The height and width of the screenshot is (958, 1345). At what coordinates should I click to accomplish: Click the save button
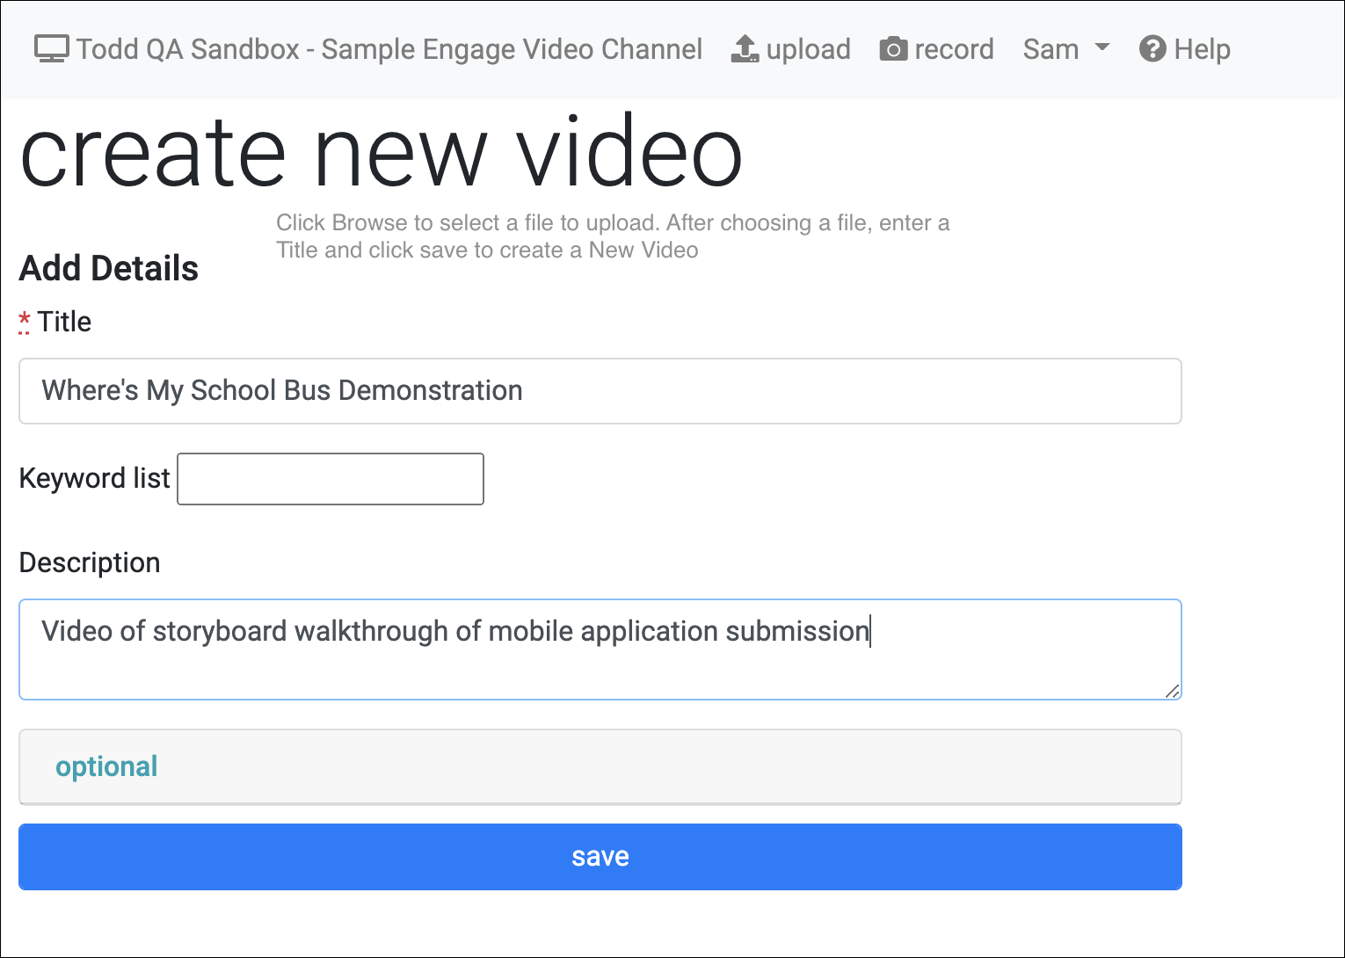[x=600, y=856]
